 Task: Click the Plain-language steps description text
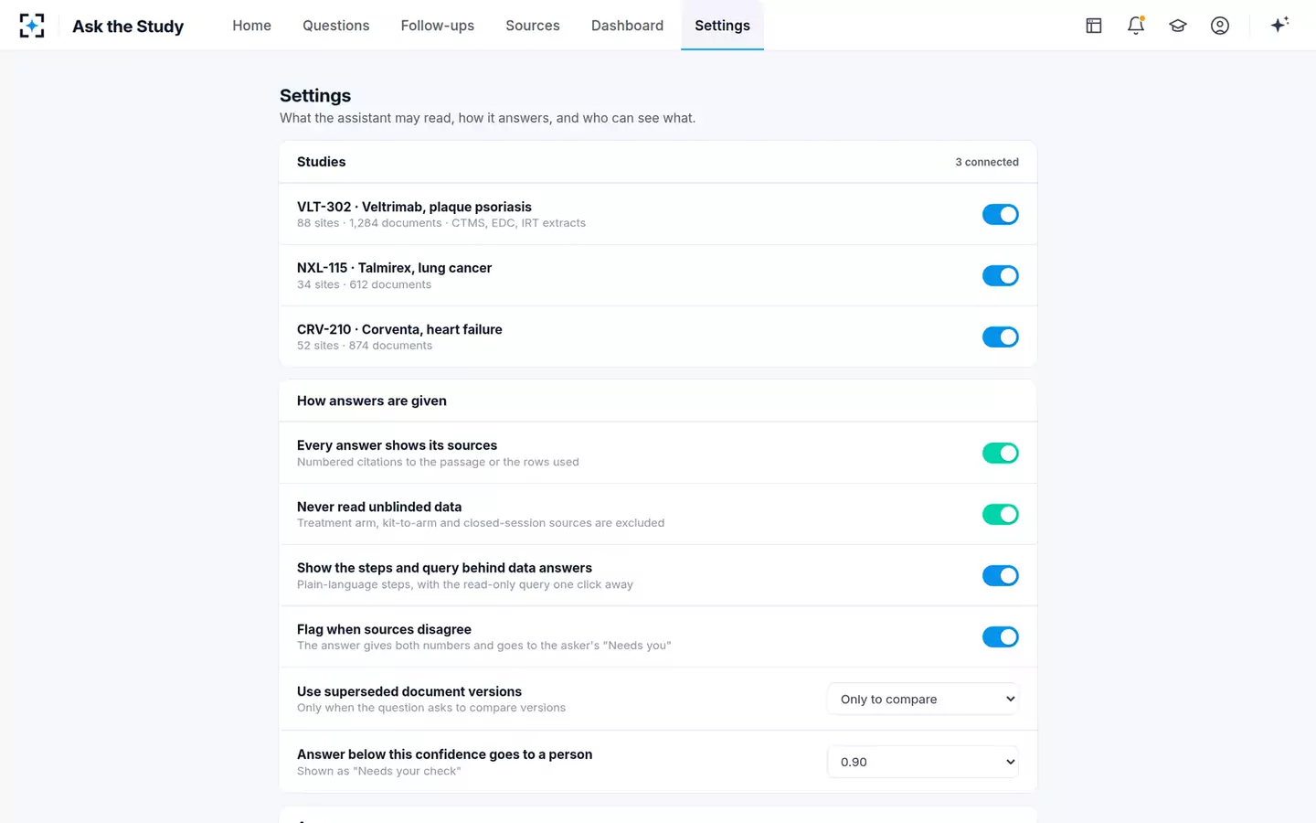pyautogui.click(x=465, y=584)
